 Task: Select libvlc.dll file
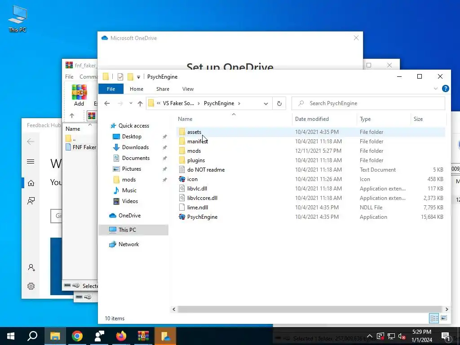pos(197,188)
